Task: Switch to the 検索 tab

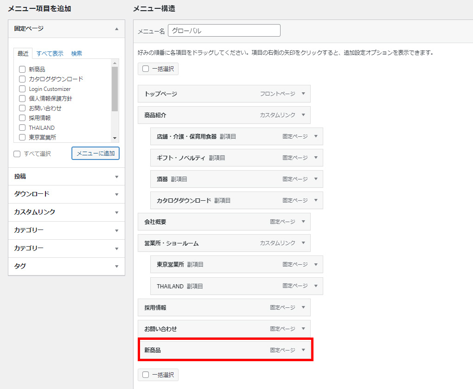Action: pos(77,53)
